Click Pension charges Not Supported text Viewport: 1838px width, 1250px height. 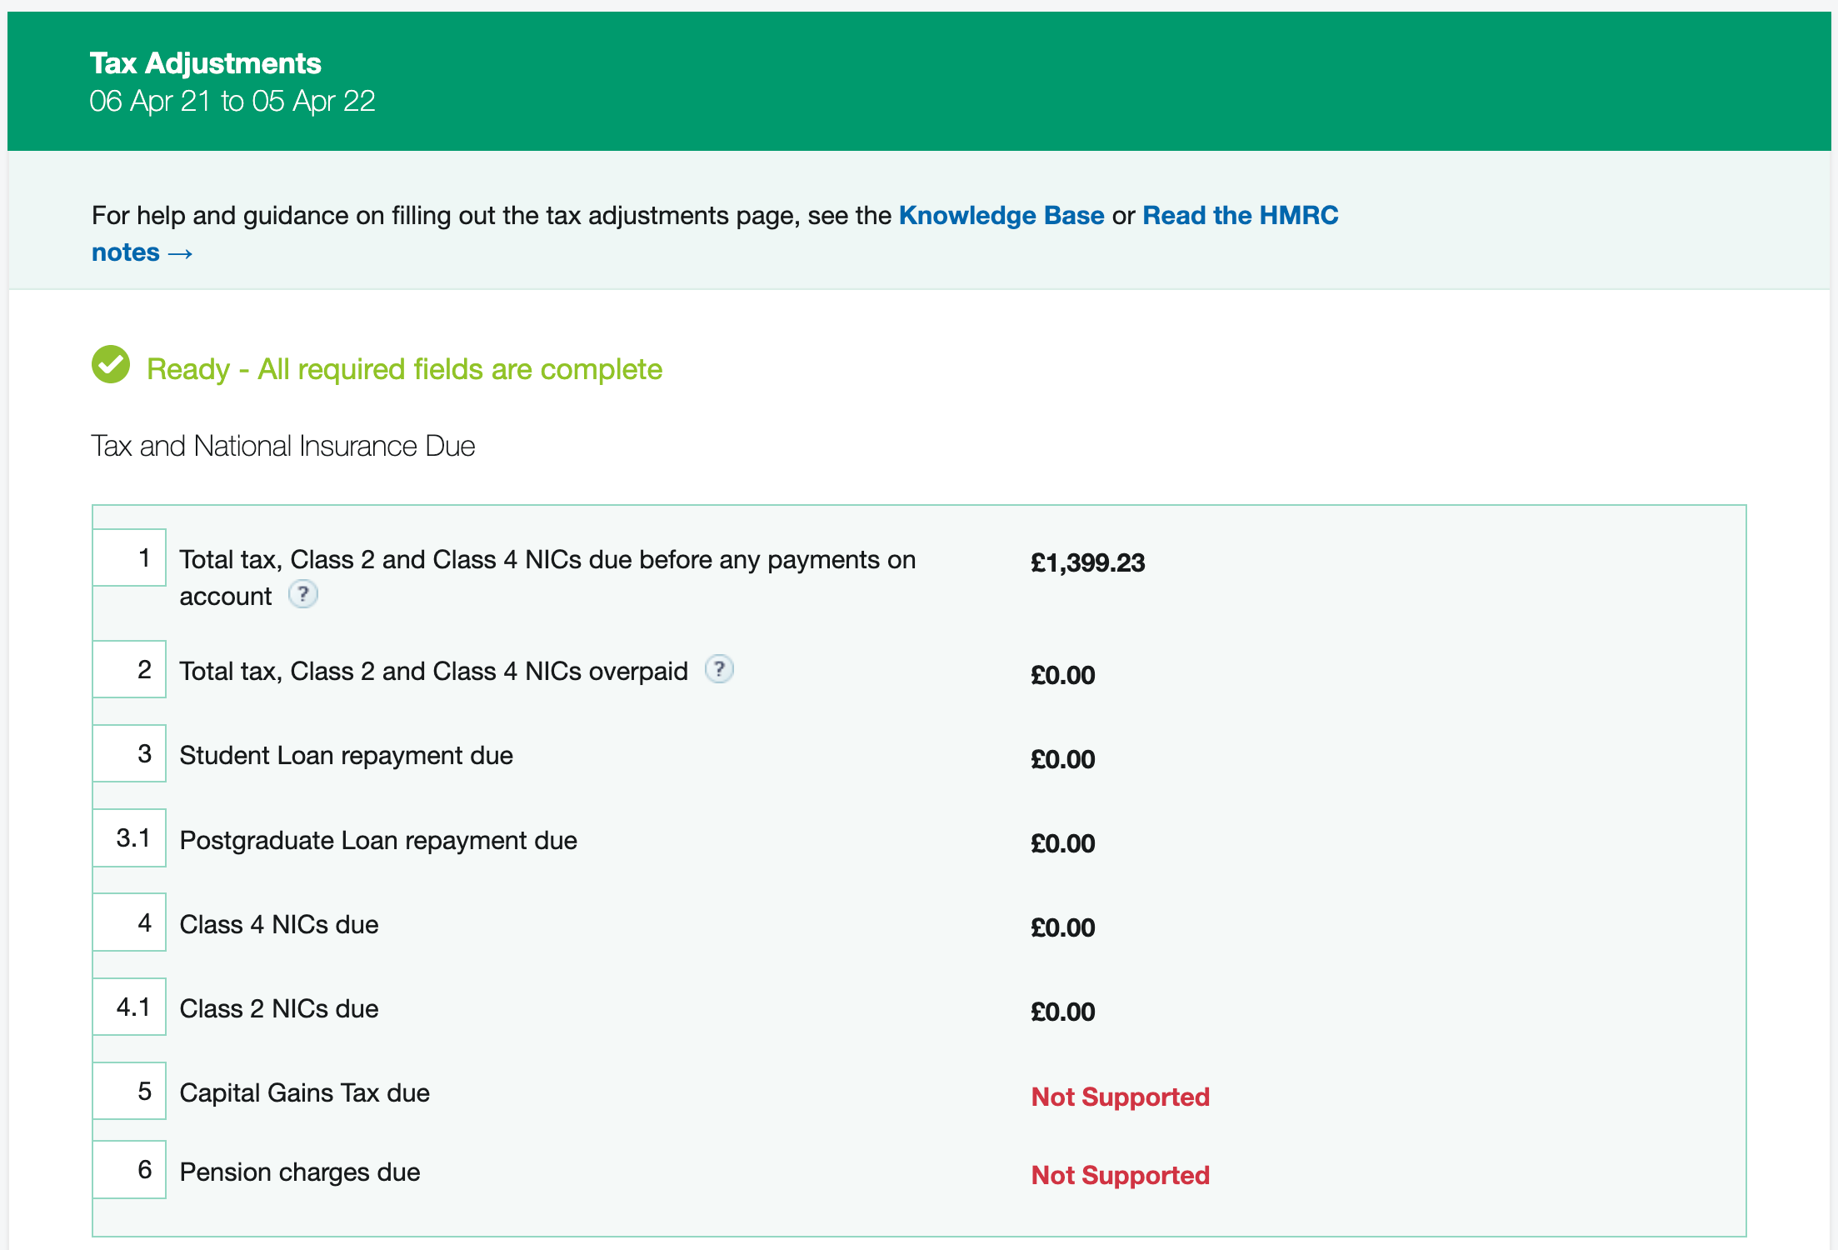pyautogui.click(x=1120, y=1175)
